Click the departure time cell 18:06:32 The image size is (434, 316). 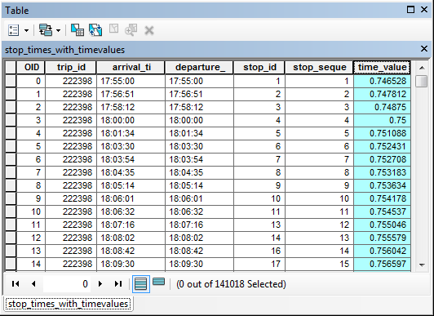click(x=199, y=211)
